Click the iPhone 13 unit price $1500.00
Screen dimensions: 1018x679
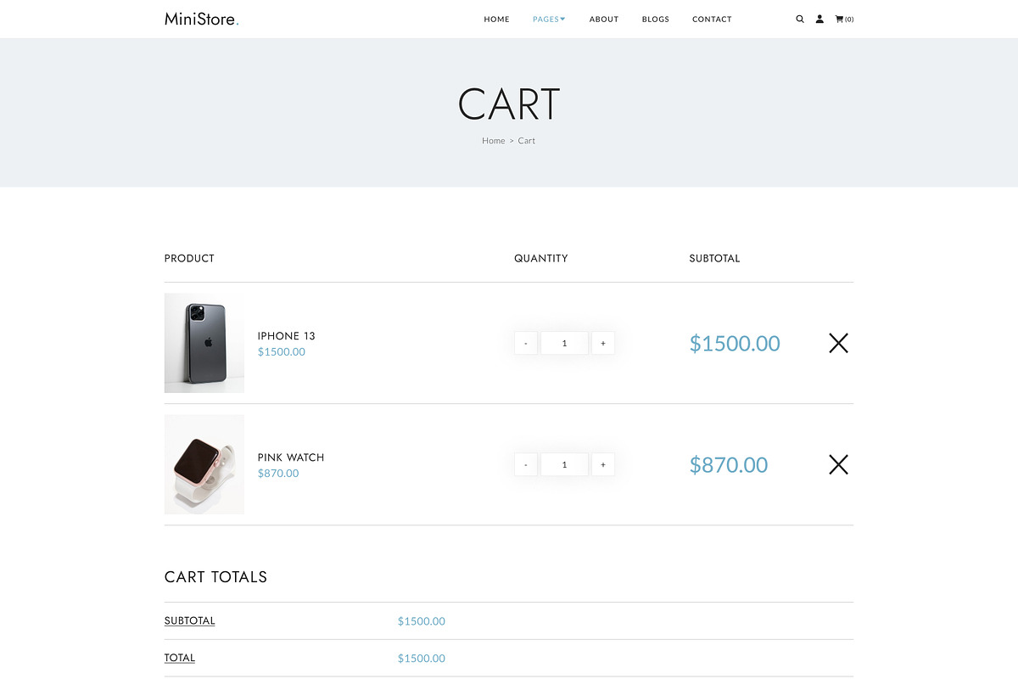(282, 351)
